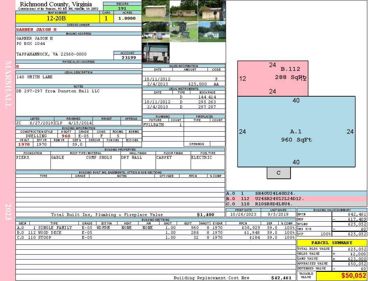Click legal instrument book/page 297 297

207,107
